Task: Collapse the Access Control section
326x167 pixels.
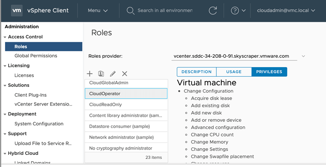Action: pyautogui.click(x=5, y=37)
